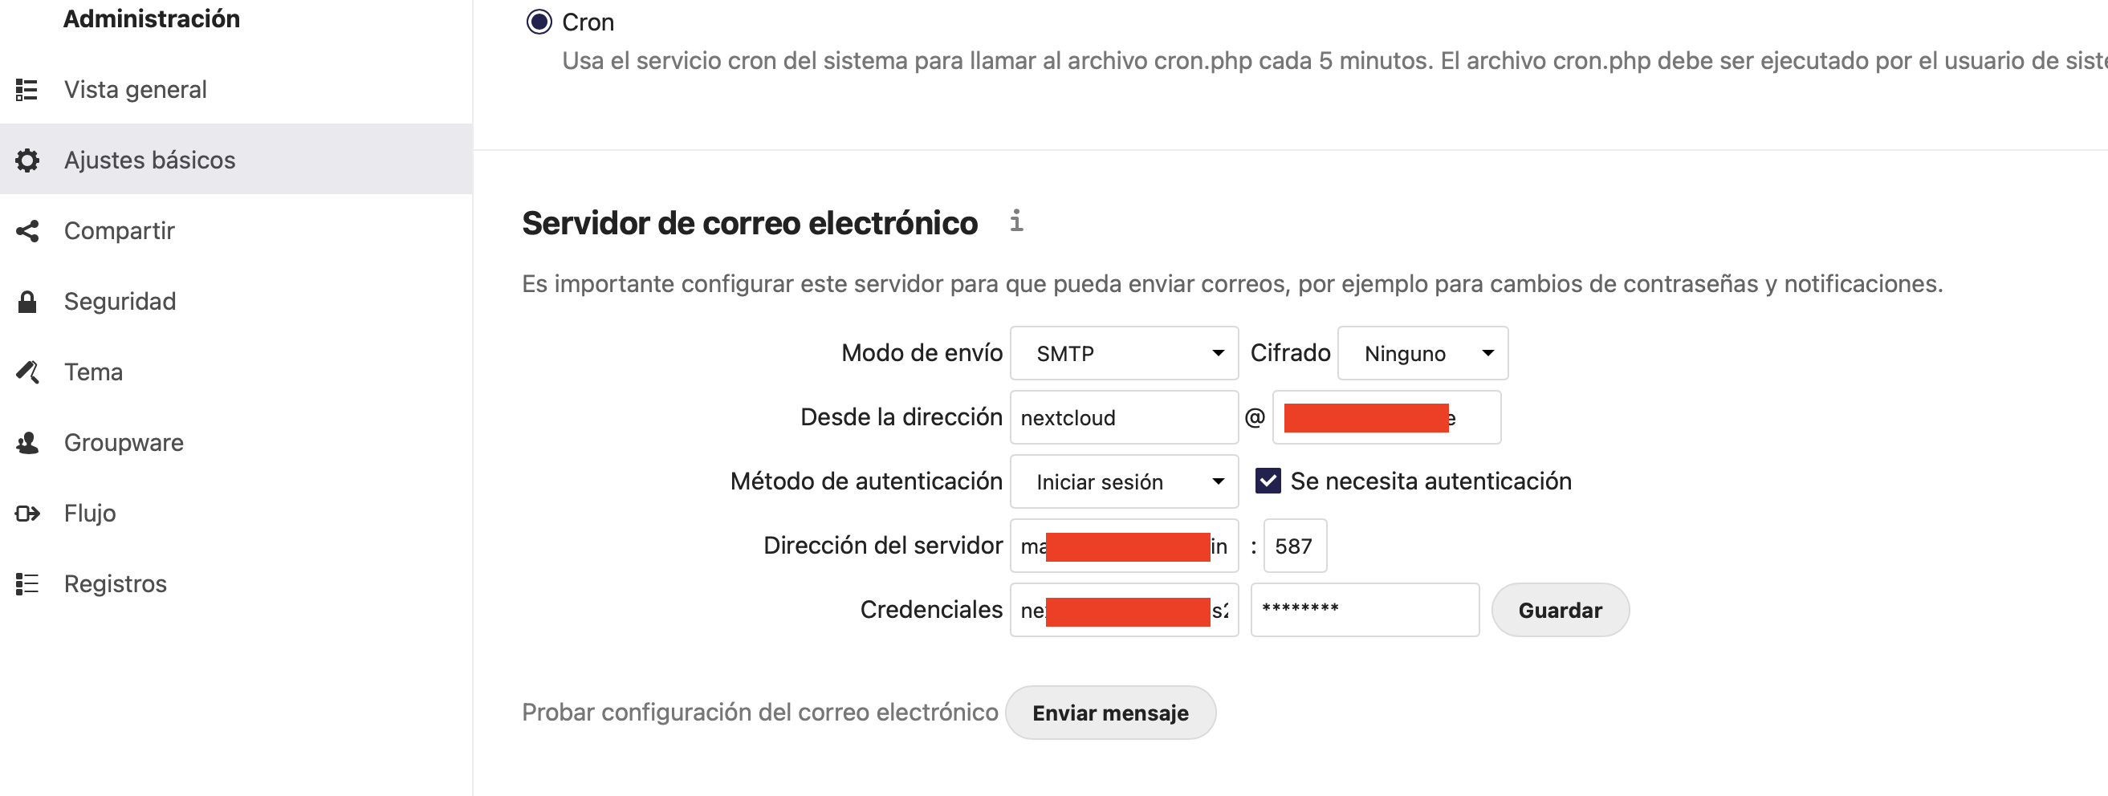2108x796 pixels.
Task: Open the Modo de envío SMTP dropdown
Action: (x=1124, y=352)
